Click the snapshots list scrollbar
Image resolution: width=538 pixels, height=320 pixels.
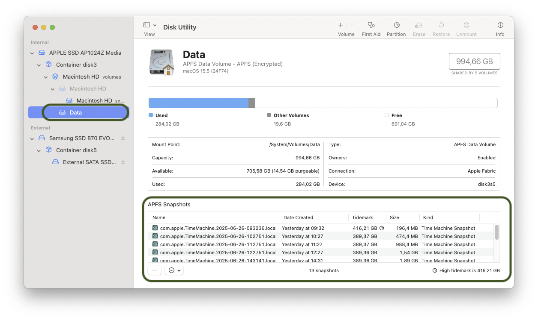point(497,232)
